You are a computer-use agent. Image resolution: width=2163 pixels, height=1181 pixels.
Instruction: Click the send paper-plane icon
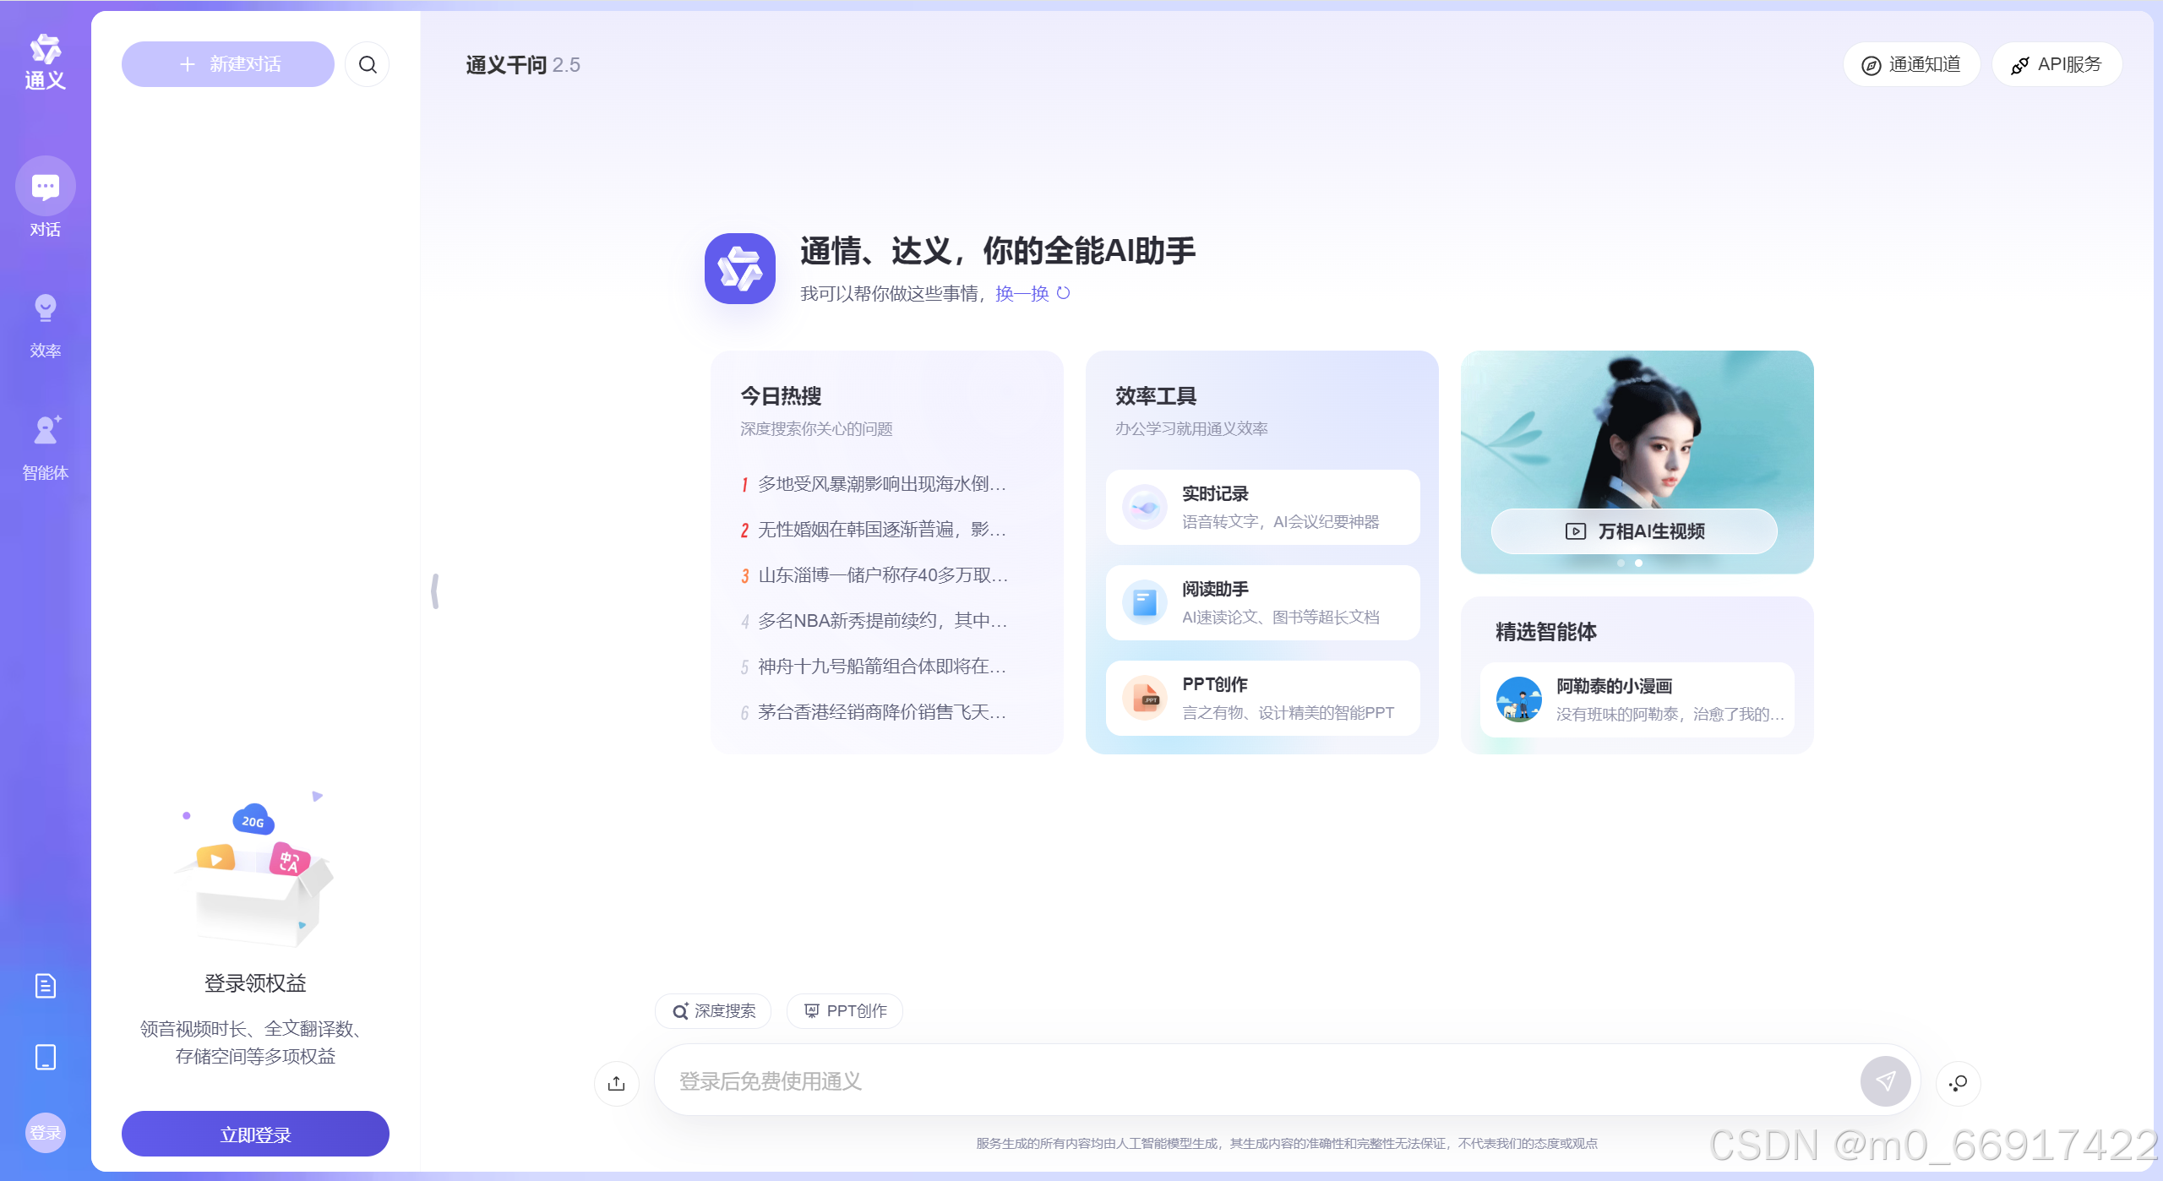1885,1080
